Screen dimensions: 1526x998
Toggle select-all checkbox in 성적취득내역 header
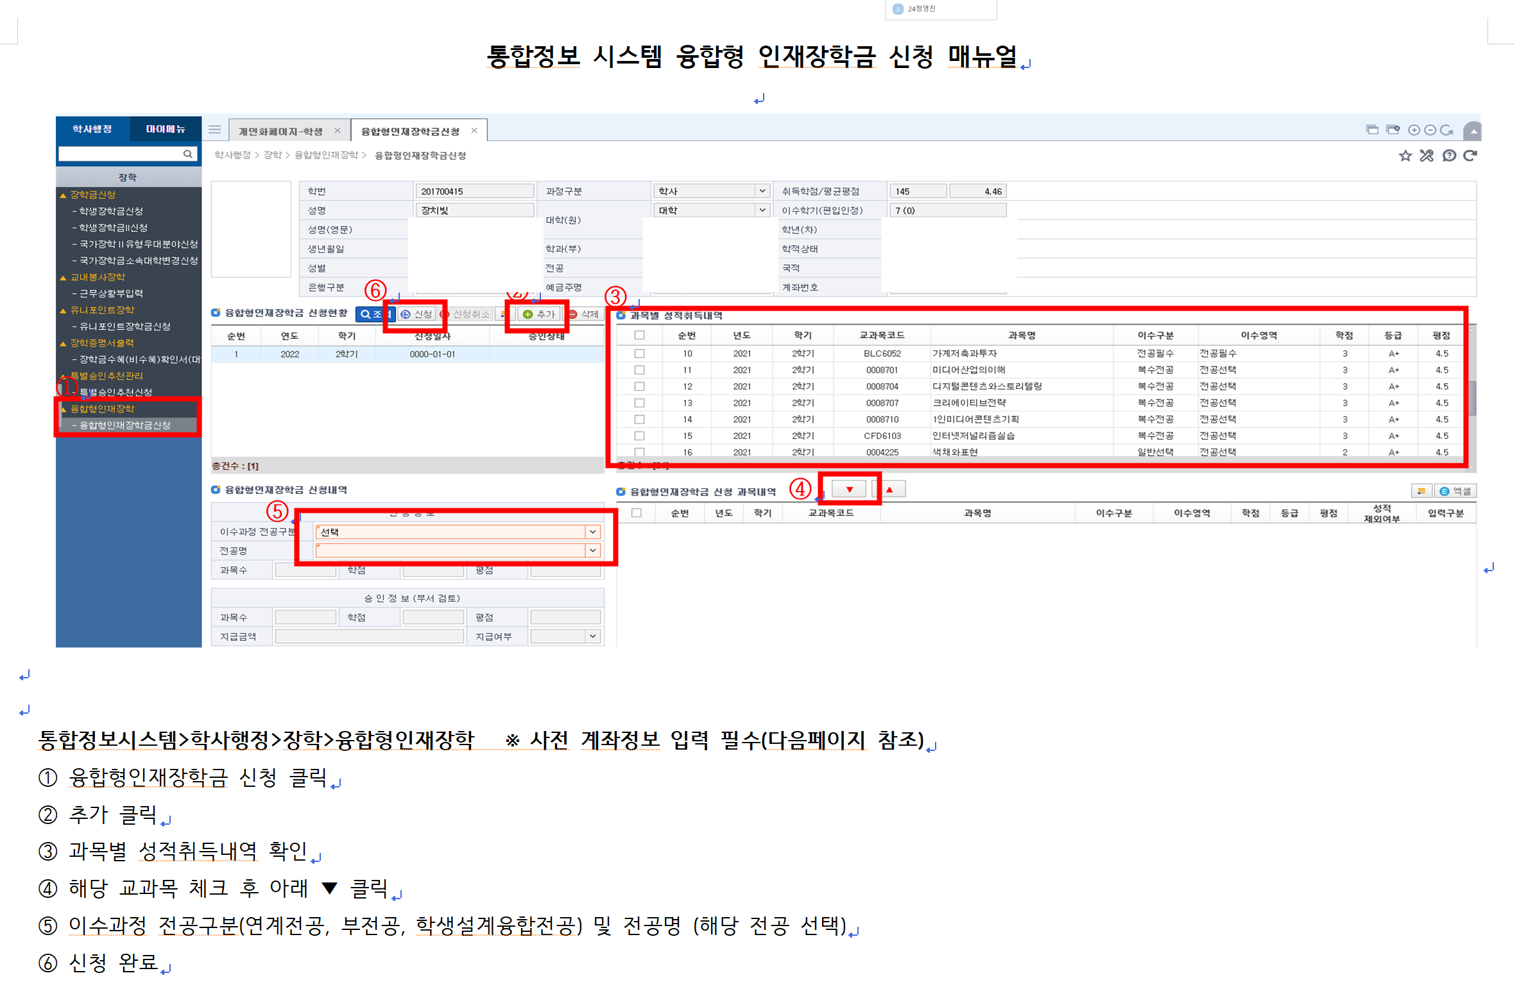click(639, 335)
